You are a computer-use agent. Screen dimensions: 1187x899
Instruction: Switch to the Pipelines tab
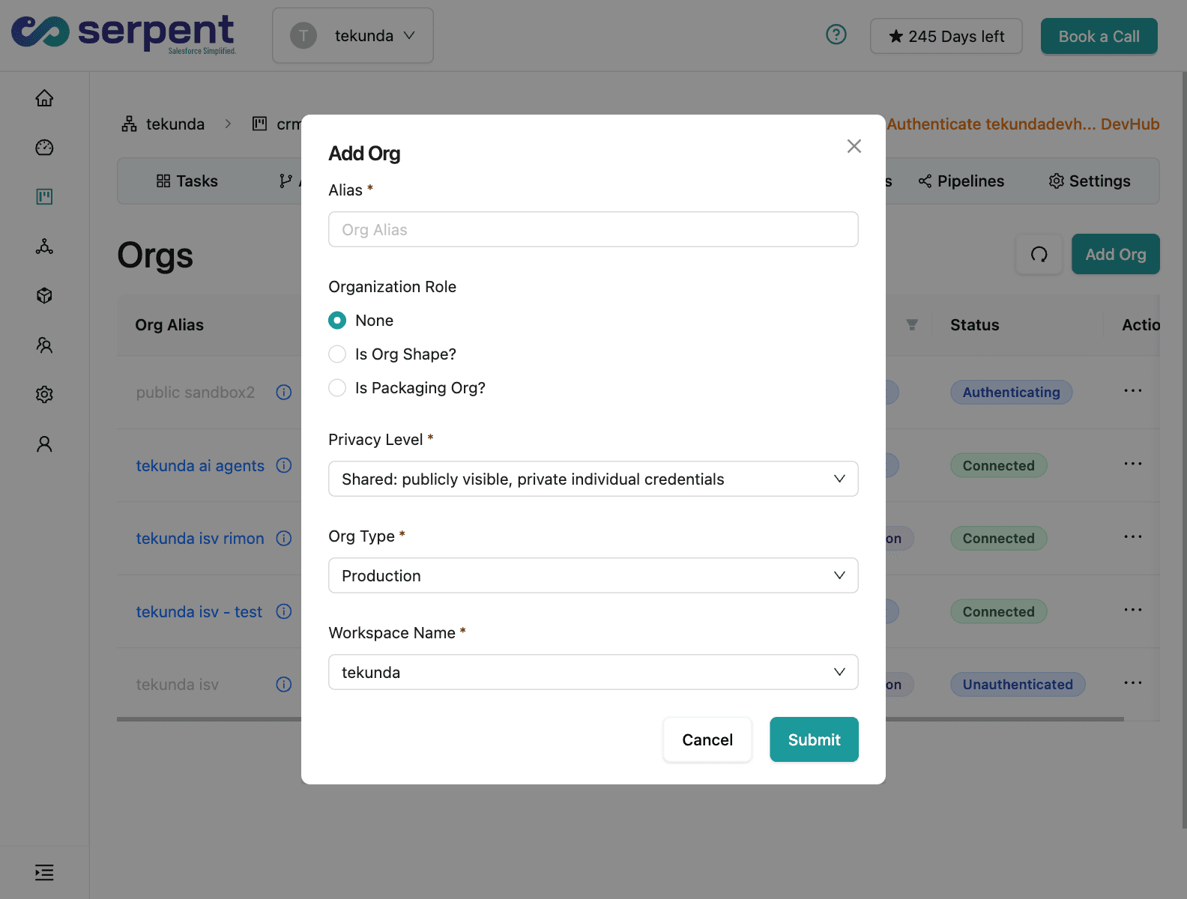click(961, 181)
